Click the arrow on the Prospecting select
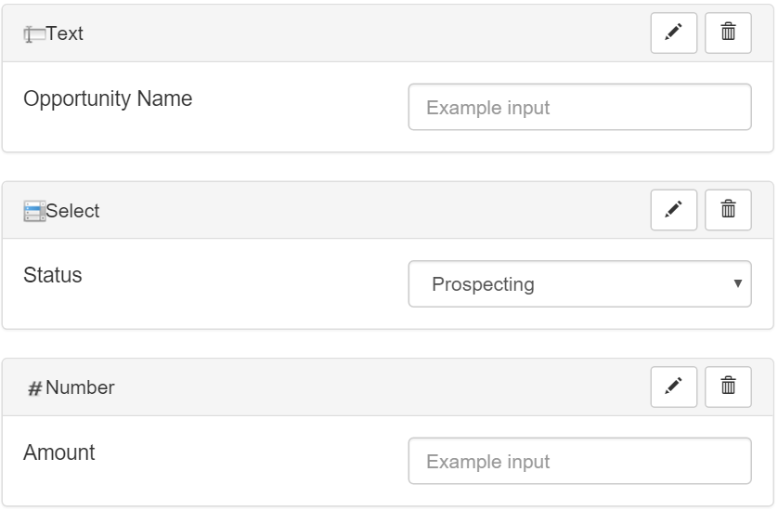 pos(738,283)
